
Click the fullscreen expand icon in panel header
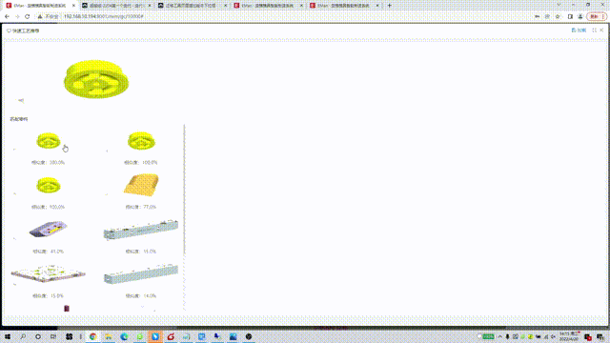point(594,30)
